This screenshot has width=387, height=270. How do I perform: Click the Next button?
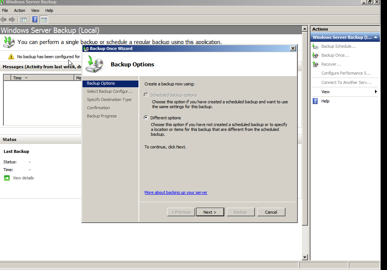(210, 212)
